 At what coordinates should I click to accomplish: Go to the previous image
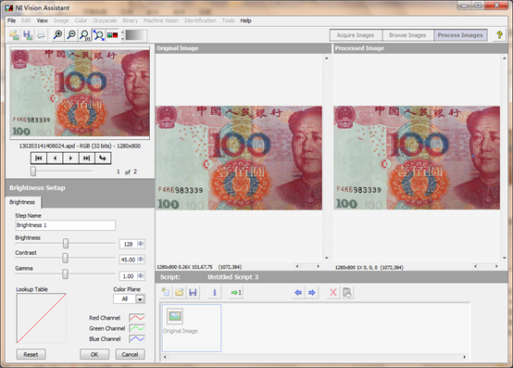(55, 159)
